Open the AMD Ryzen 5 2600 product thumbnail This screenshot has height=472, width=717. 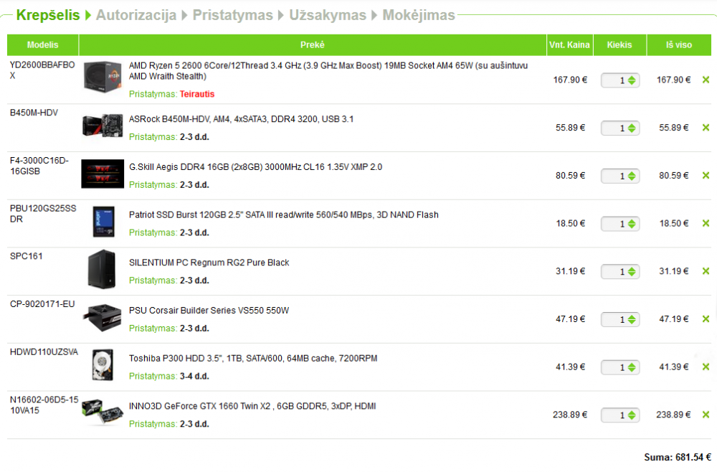point(103,77)
